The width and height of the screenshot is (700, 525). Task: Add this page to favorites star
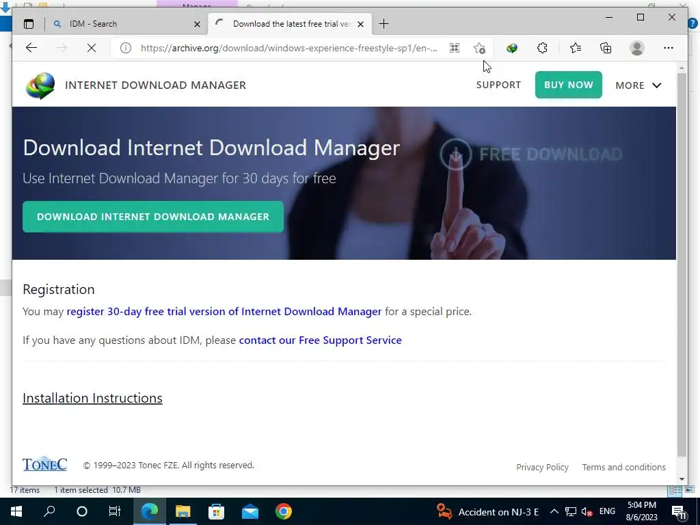pyautogui.click(x=479, y=48)
